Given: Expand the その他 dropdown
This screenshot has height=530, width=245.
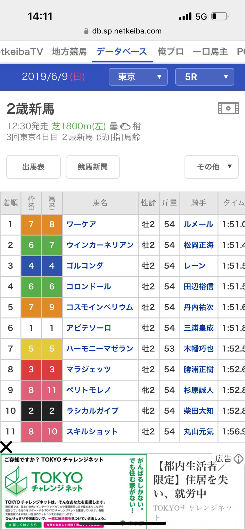Looking at the screenshot, I should click(x=211, y=167).
